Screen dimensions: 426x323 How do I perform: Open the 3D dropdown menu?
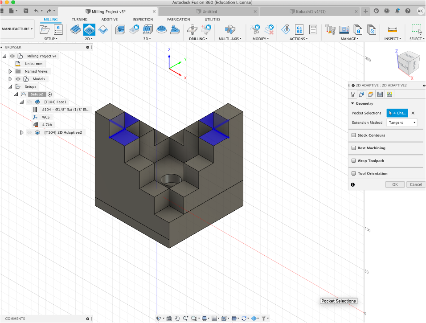tap(147, 39)
